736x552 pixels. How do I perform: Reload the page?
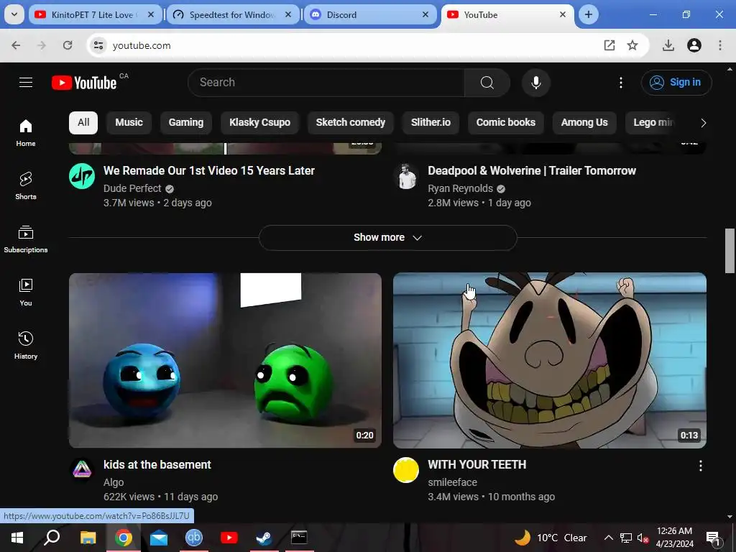[x=68, y=45]
